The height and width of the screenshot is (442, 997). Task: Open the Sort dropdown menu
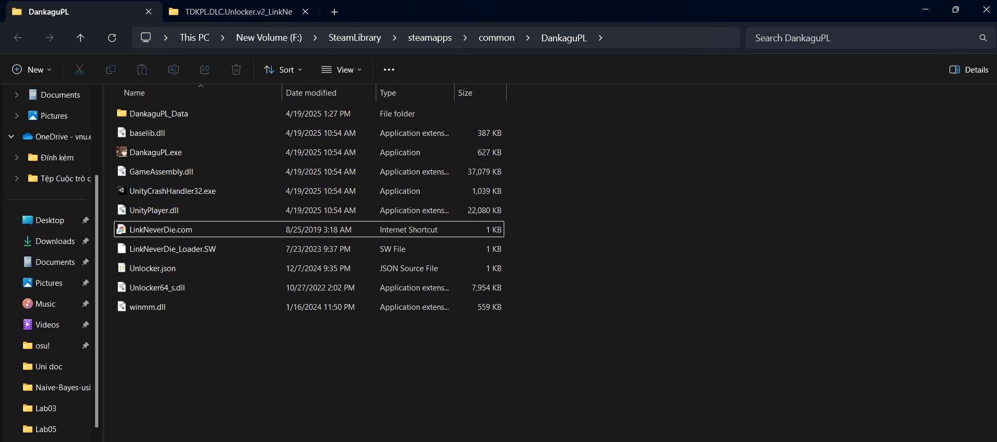coord(283,69)
